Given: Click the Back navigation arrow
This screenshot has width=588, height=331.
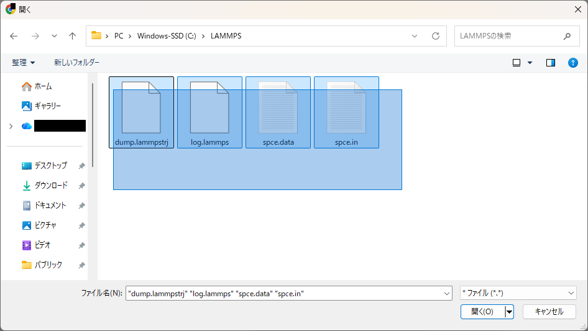Looking at the screenshot, I should coord(14,36).
